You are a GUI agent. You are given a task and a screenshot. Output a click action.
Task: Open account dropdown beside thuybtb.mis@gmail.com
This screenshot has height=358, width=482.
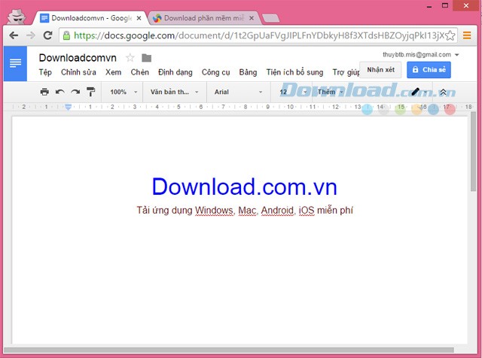point(457,55)
